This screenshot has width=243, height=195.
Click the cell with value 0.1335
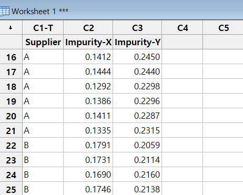[x=88, y=130]
